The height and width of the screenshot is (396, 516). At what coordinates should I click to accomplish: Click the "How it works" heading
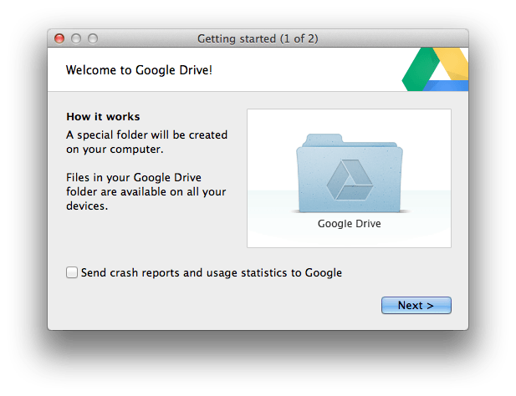pyautogui.click(x=103, y=117)
